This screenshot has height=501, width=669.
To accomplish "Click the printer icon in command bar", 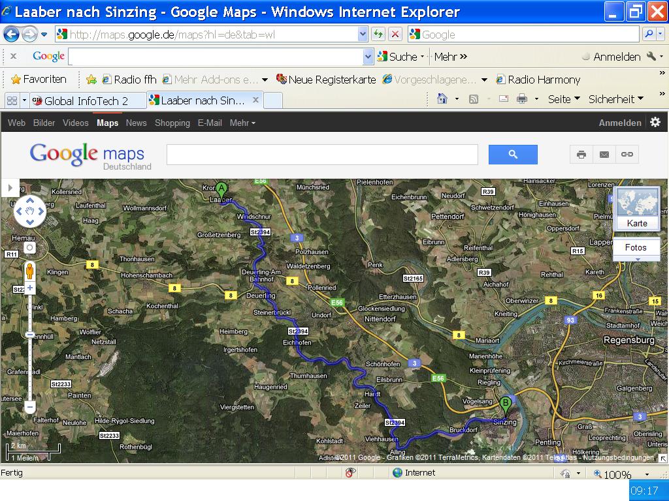I will click(522, 99).
